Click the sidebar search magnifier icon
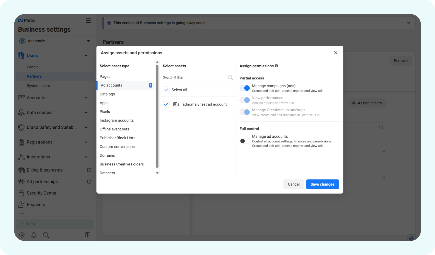The width and height of the screenshot is (435, 255). (x=46, y=235)
